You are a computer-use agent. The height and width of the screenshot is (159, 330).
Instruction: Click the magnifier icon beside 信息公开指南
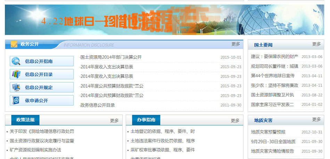coord(16,61)
